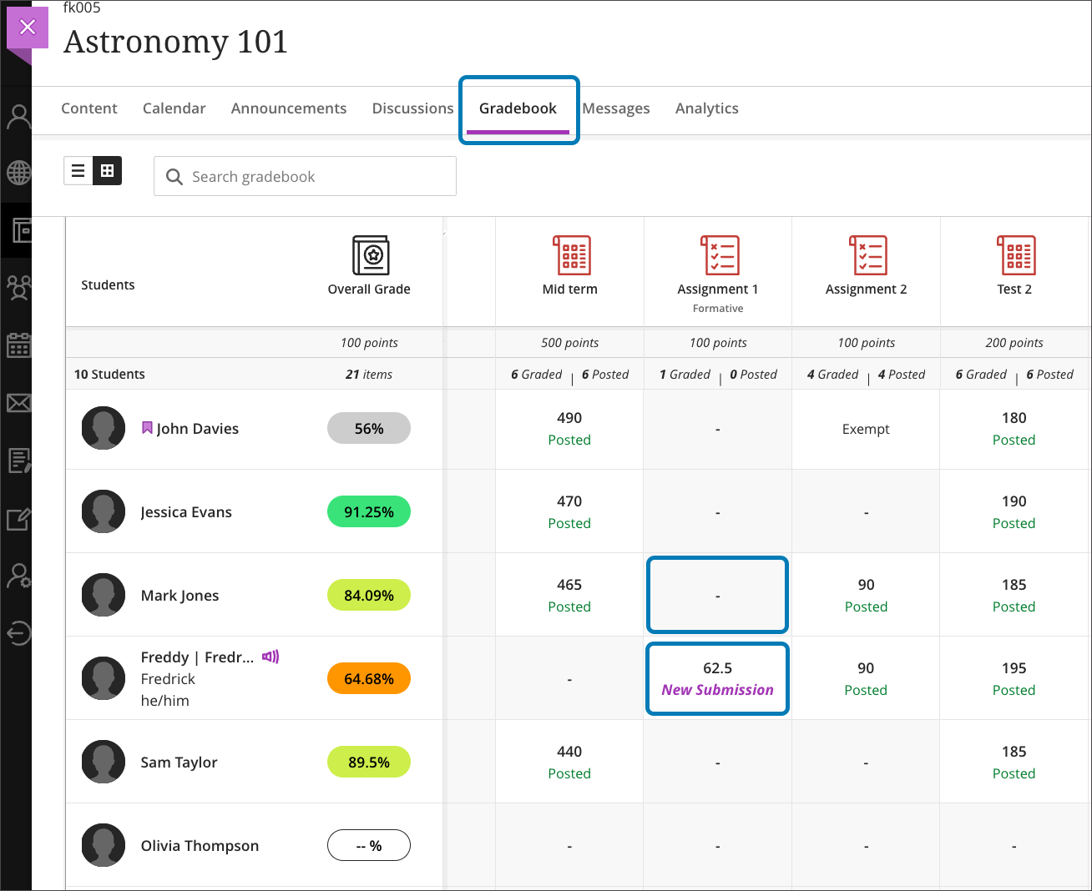Open the Discussions tab

(x=412, y=108)
